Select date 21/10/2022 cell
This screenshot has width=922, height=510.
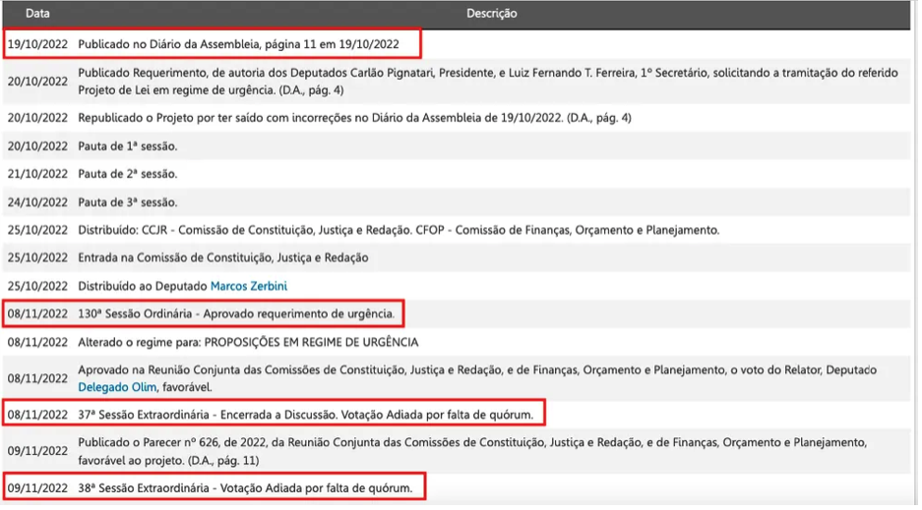tap(37, 174)
